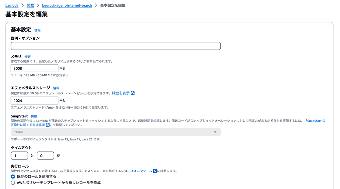Click the external-link icon after 考慮事項

(x=48, y=125)
